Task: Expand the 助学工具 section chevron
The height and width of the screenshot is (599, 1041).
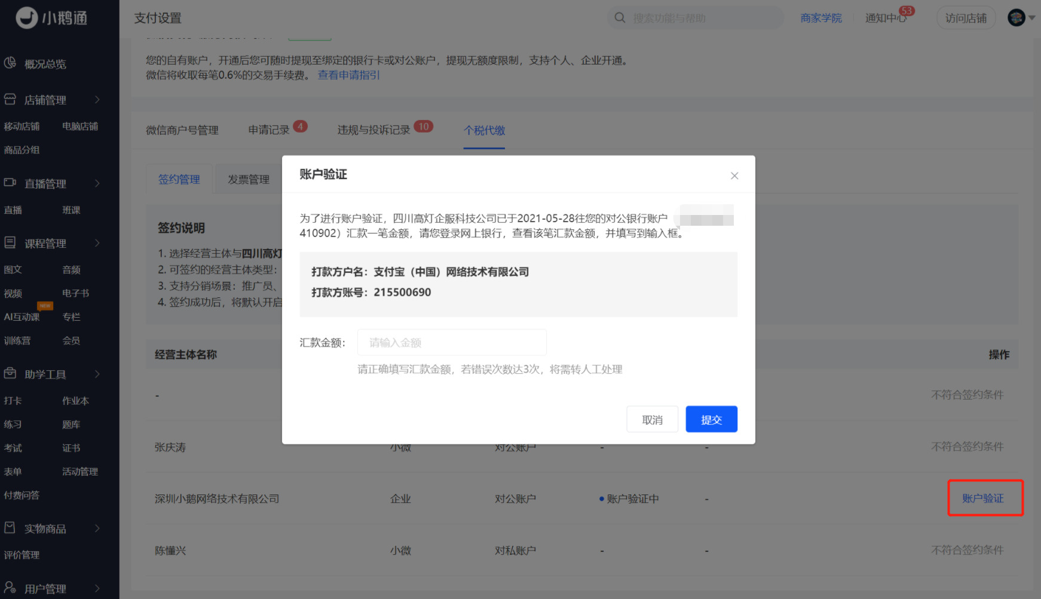Action: pos(97,374)
